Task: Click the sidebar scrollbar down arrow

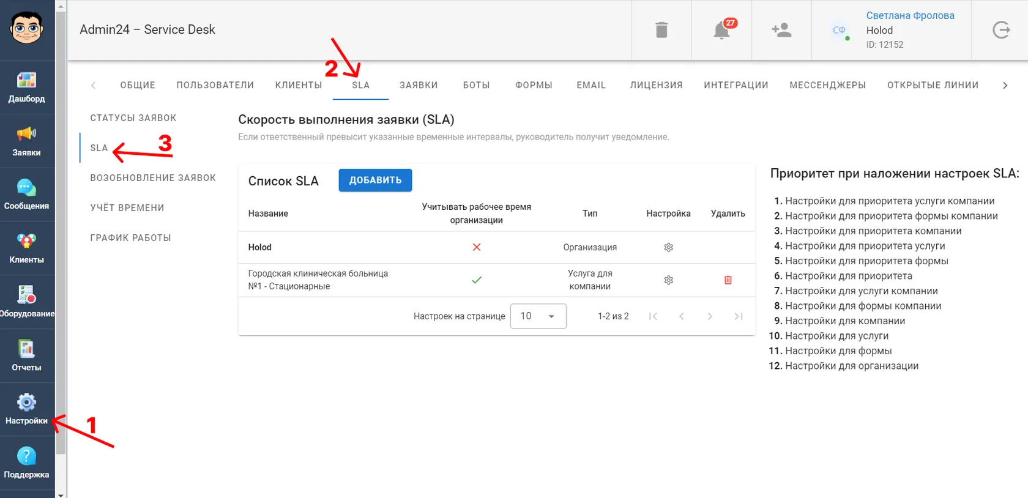Action: [61, 494]
